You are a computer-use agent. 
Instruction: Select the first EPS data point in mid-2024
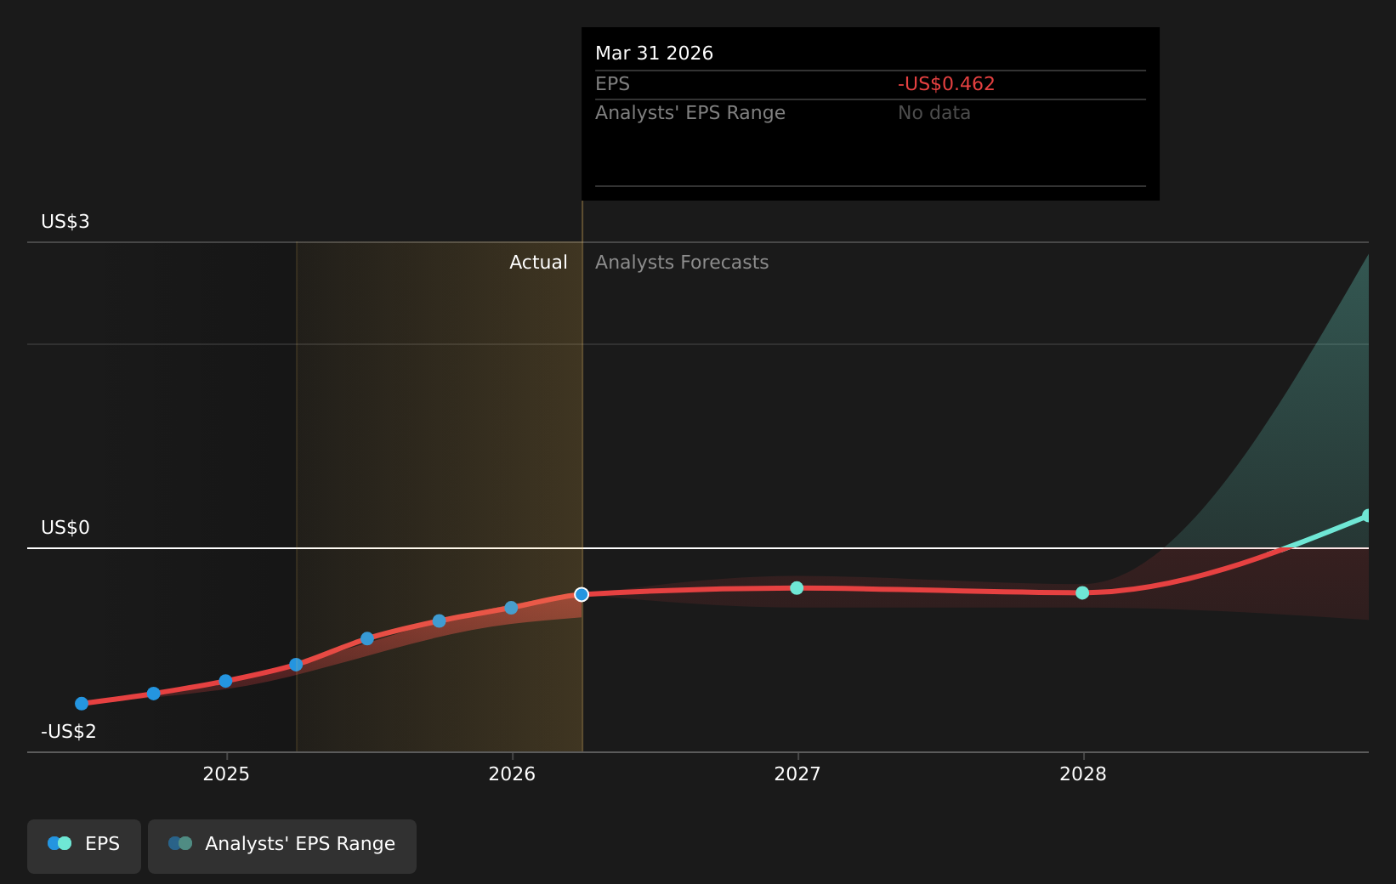click(82, 704)
